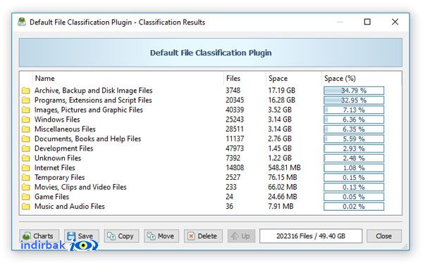The image size is (423, 265).
Task: Select the Documents, Books and Help Files row
Action: (210, 138)
